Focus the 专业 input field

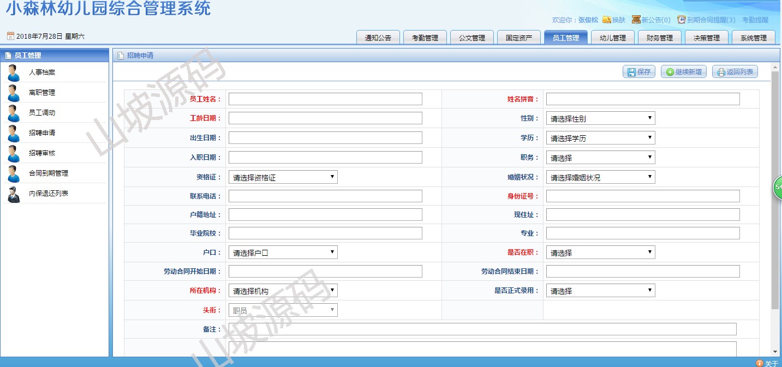643,233
